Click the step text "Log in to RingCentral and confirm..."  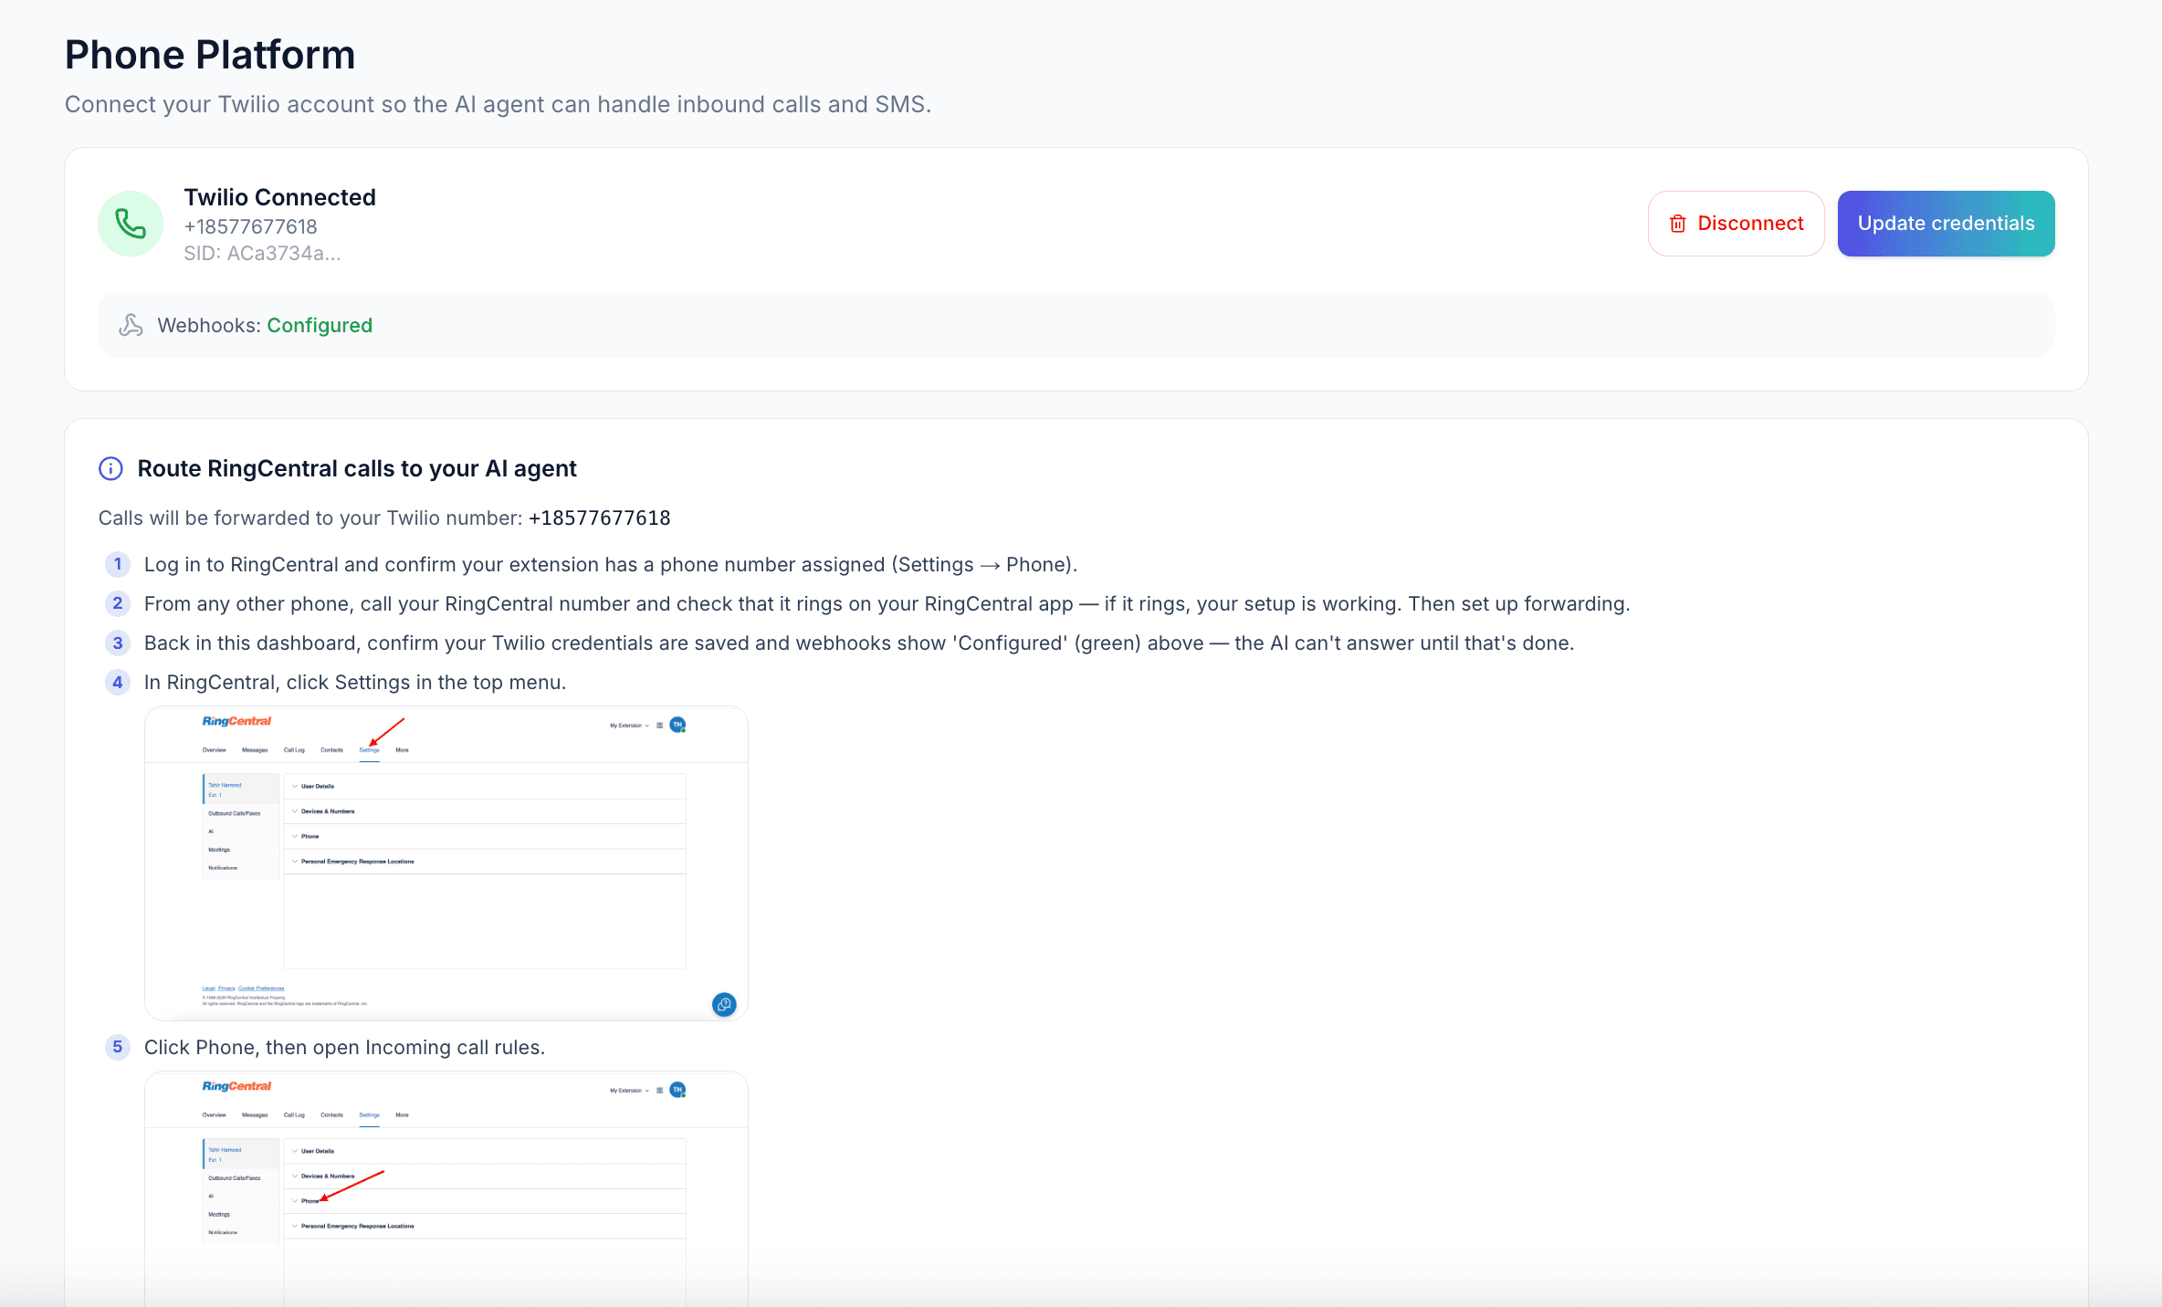pos(611,564)
